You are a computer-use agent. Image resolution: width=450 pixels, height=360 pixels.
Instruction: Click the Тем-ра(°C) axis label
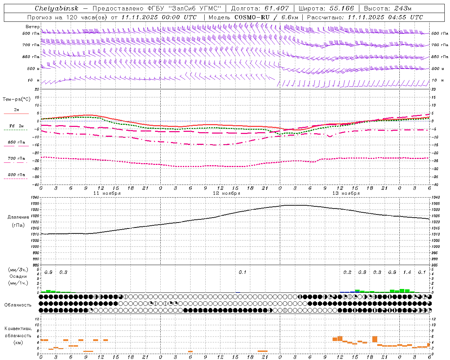point(17,99)
